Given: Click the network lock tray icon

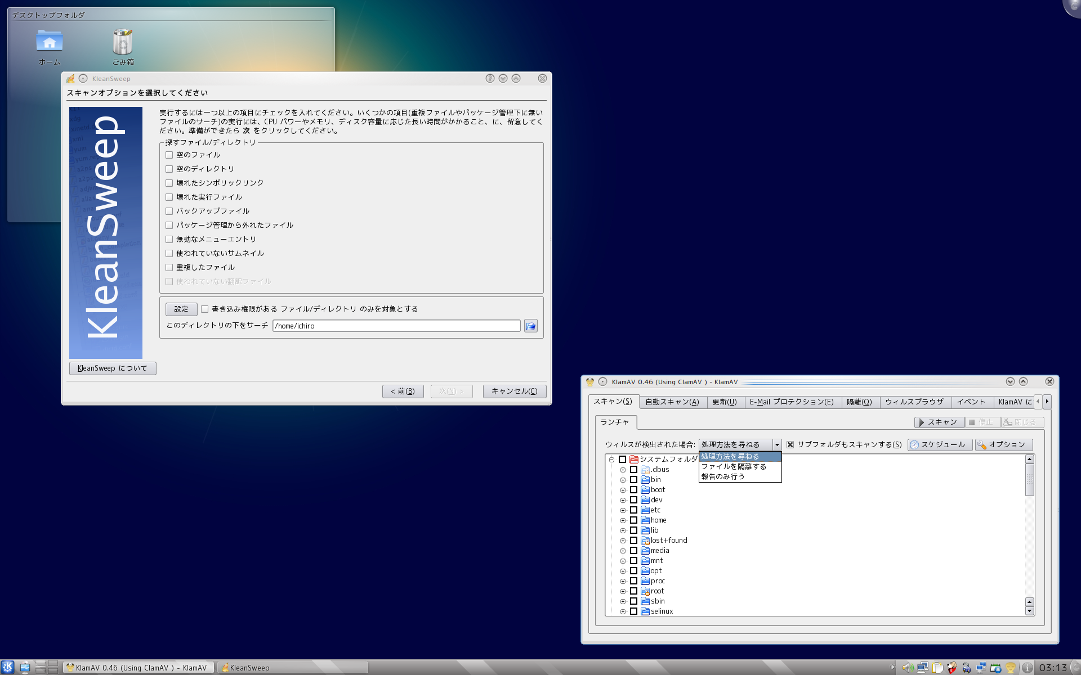Looking at the screenshot, I should point(967,668).
